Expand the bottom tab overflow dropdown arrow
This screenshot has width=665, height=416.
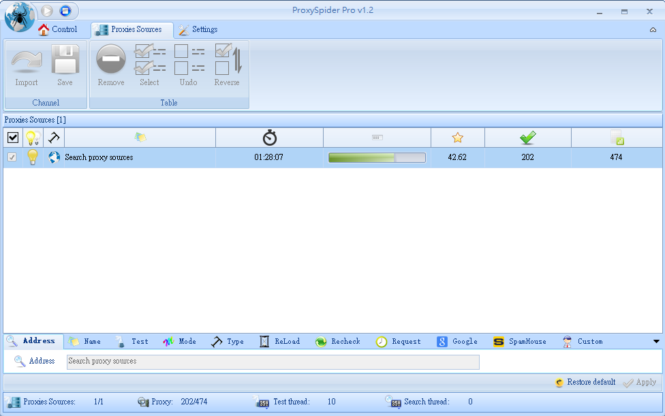click(x=656, y=341)
